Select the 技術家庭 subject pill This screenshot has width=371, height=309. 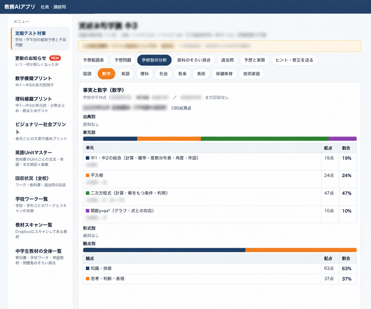[x=251, y=74]
